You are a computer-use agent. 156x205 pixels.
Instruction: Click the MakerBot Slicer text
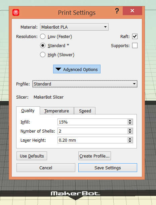[48, 97]
